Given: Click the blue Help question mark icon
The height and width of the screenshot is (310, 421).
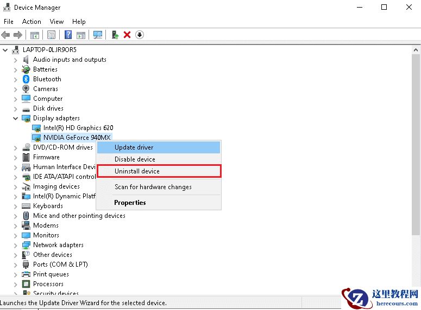Looking at the screenshot, I should [68, 35].
